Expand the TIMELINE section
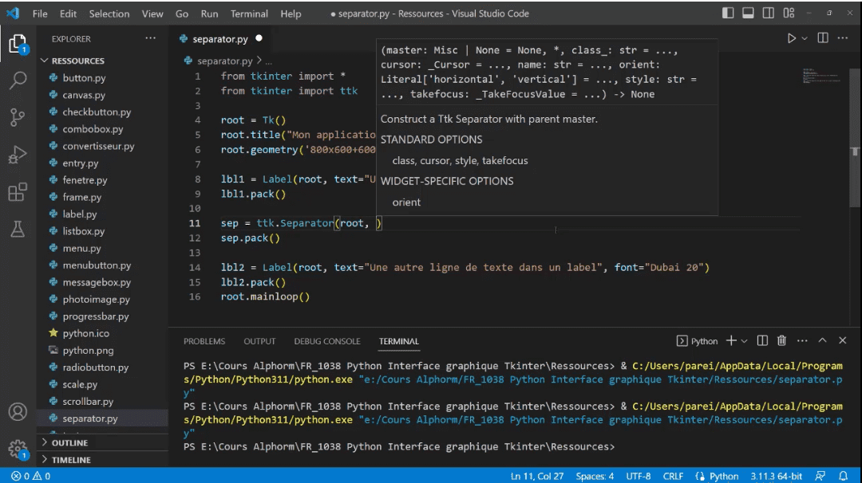 (x=70, y=459)
